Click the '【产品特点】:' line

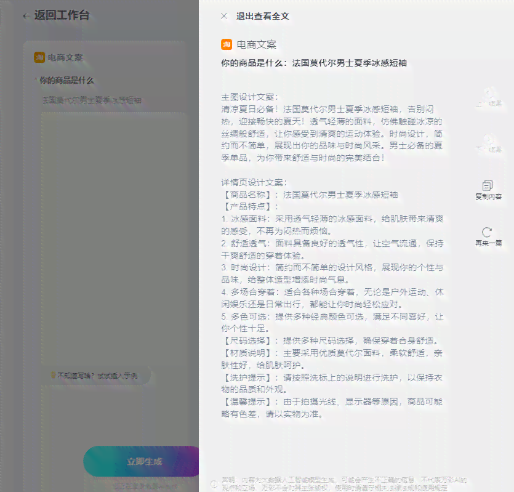(250, 207)
